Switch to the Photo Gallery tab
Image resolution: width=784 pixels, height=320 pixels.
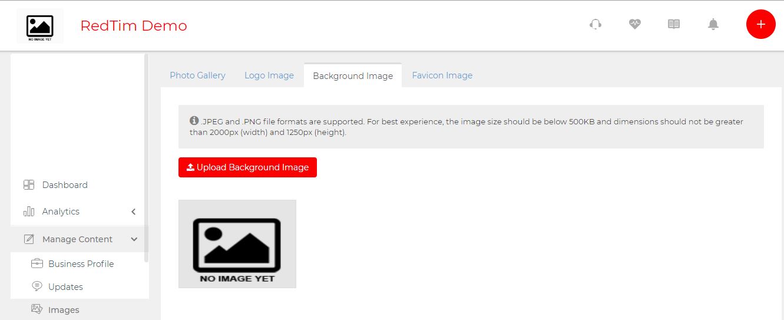point(197,75)
